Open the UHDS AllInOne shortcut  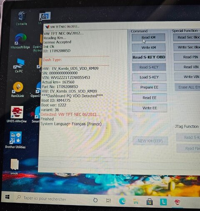point(17,114)
